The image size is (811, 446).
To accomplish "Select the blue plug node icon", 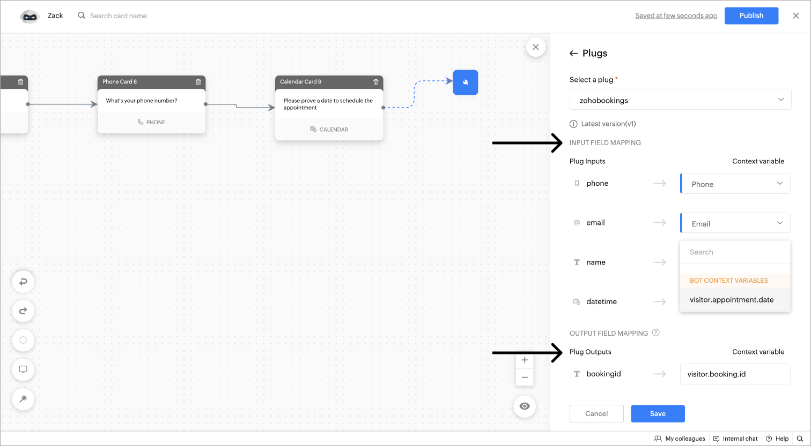I will [x=465, y=82].
